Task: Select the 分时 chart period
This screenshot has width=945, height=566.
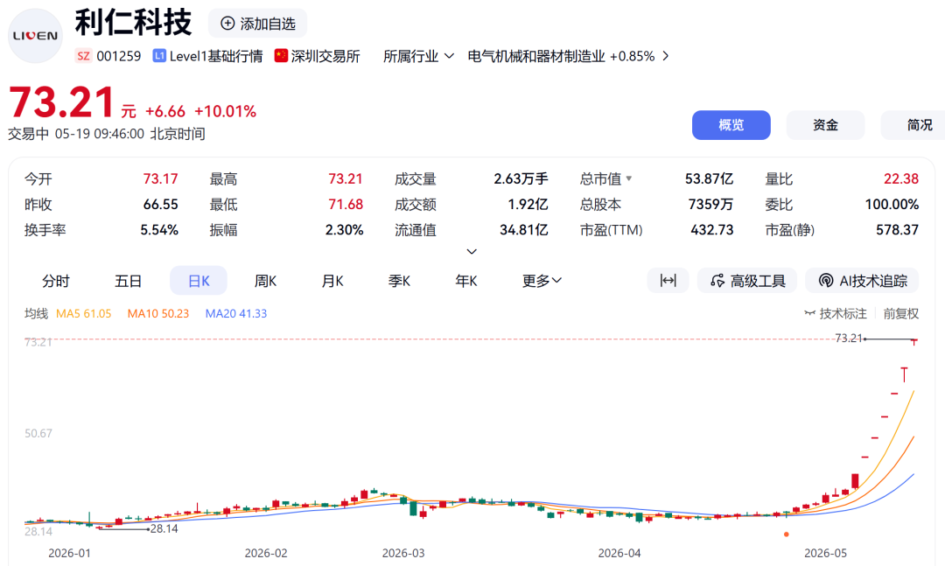Action: tap(55, 281)
